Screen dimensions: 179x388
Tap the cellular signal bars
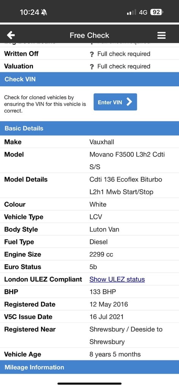(x=132, y=12)
